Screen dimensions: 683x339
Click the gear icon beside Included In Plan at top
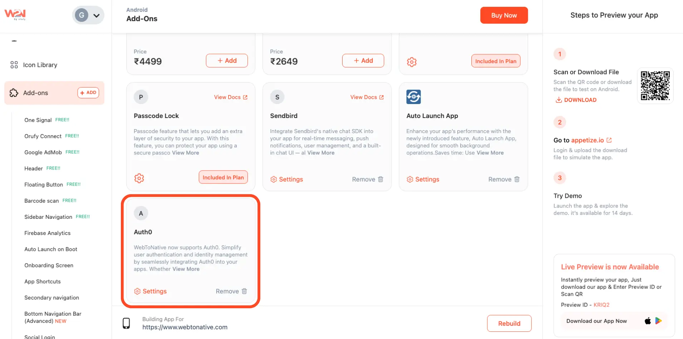(x=412, y=62)
